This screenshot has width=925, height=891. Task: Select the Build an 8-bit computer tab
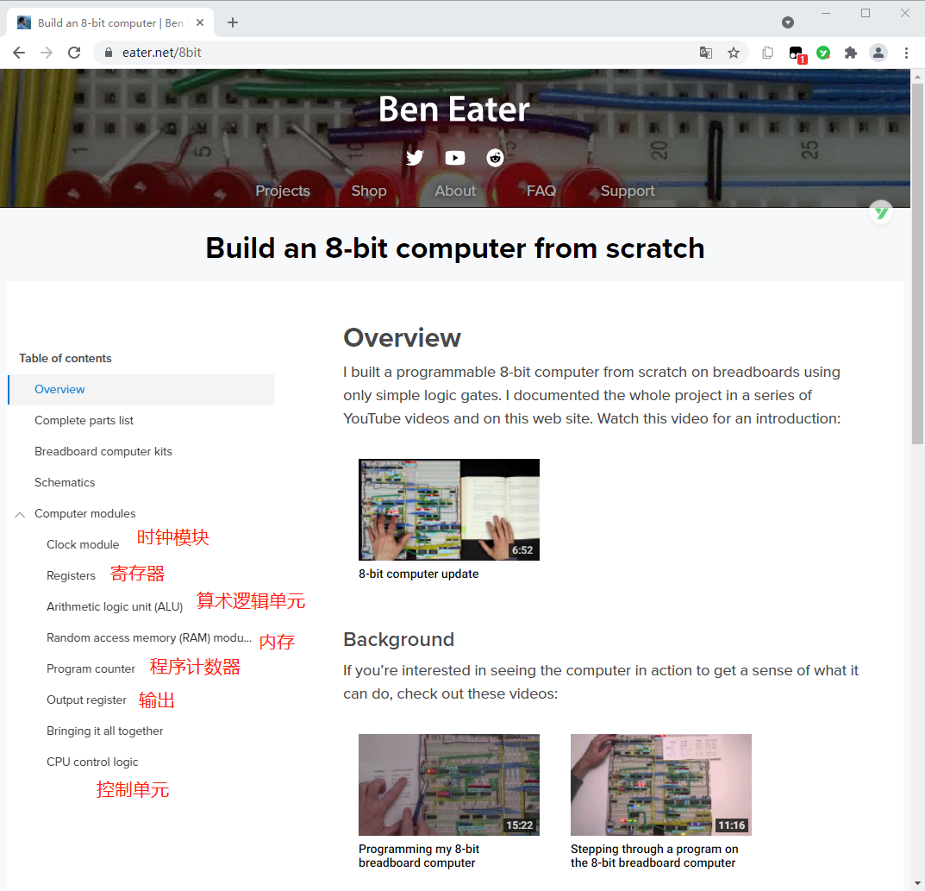pyautogui.click(x=109, y=22)
